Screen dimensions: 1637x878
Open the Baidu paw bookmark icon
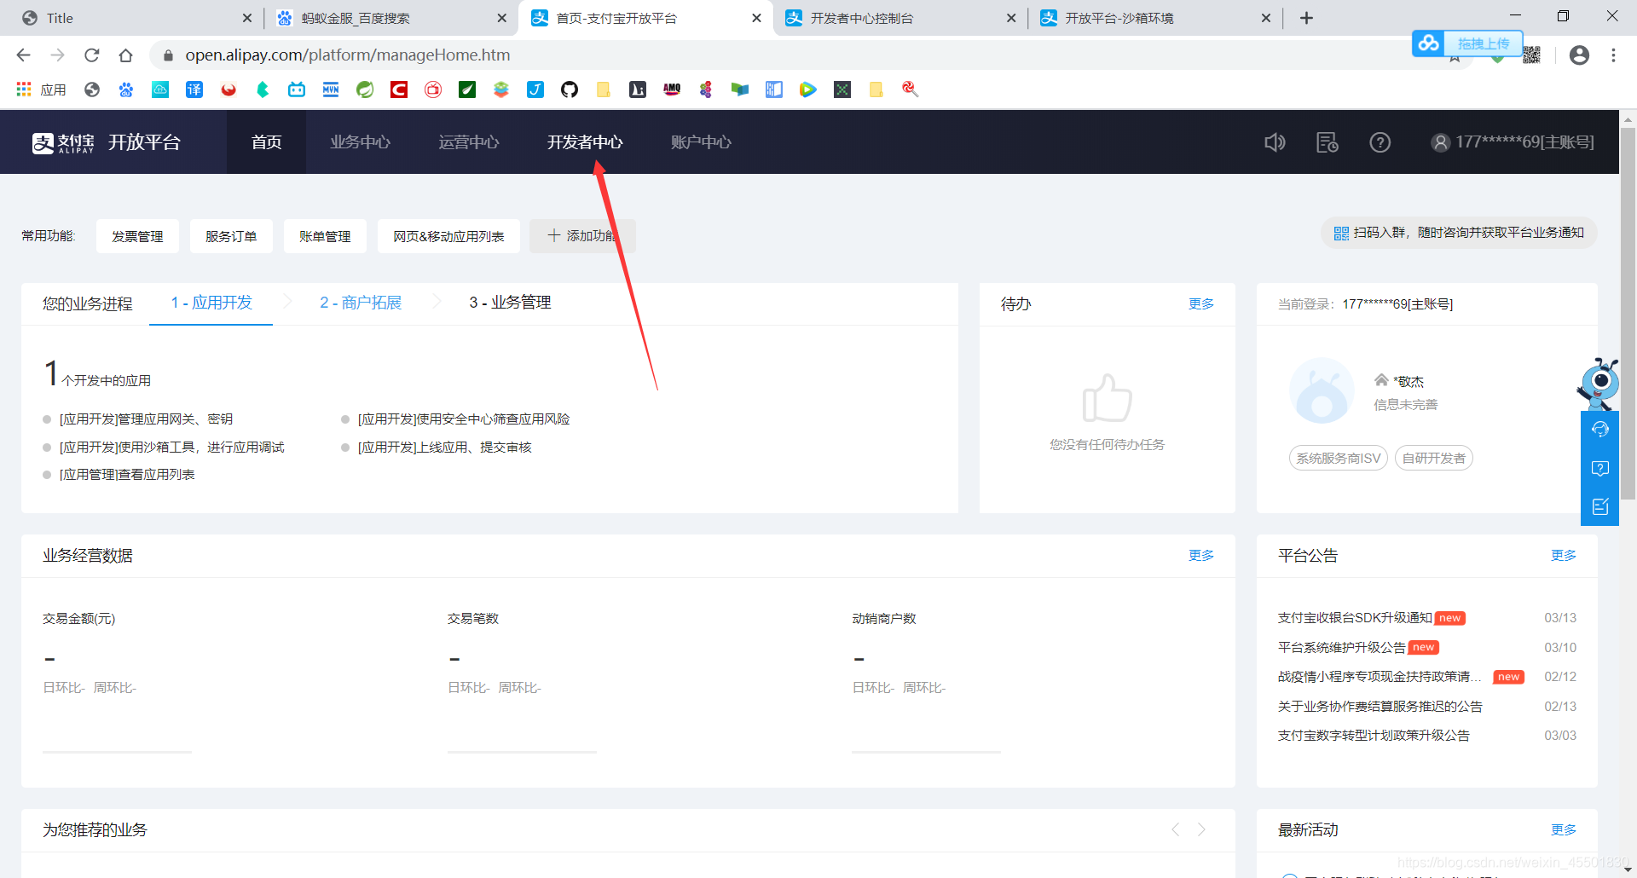[x=126, y=90]
